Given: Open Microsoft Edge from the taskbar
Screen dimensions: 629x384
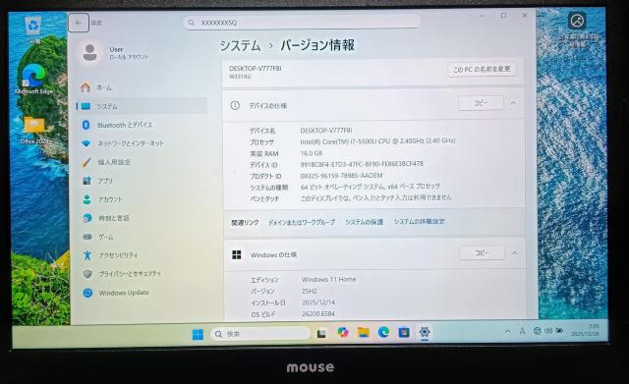Looking at the screenshot, I should (383, 332).
